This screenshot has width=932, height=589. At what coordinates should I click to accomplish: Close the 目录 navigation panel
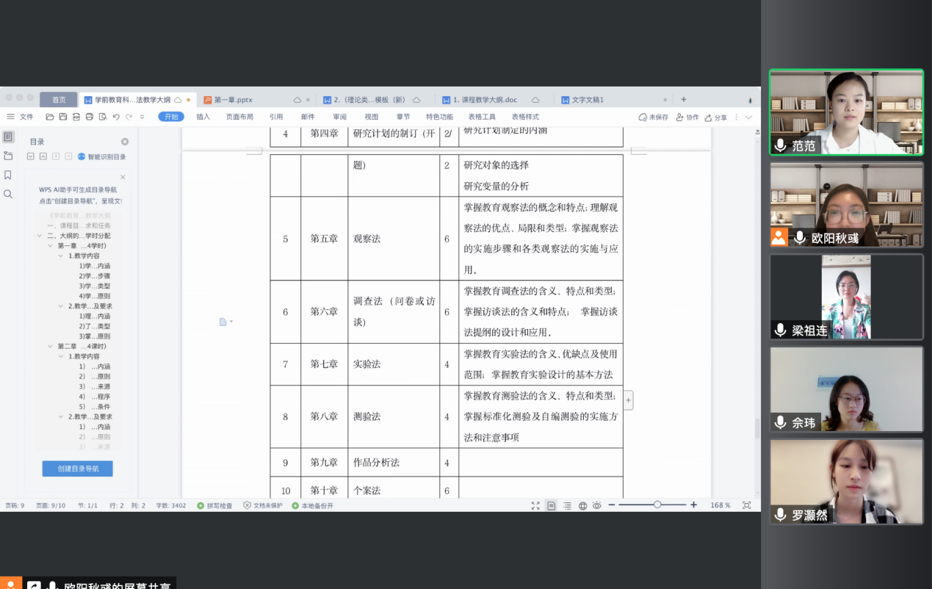125,142
